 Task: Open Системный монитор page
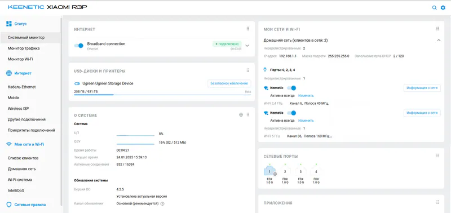(x=30, y=37)
